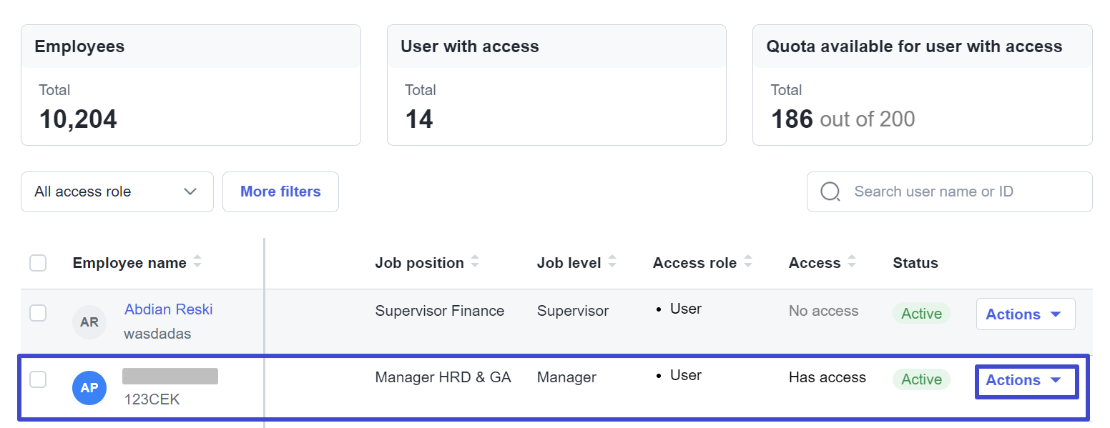Screen dimensions: 1110x428
Task: Open Abdian Reski employee profile link
Action: 169,309
